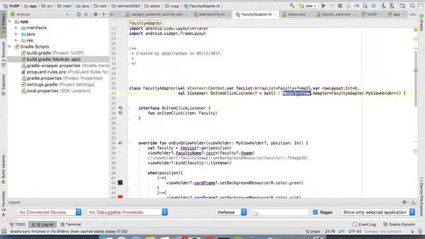
Task: Open the app run configuration dropdown
Action: click(307, 6)
